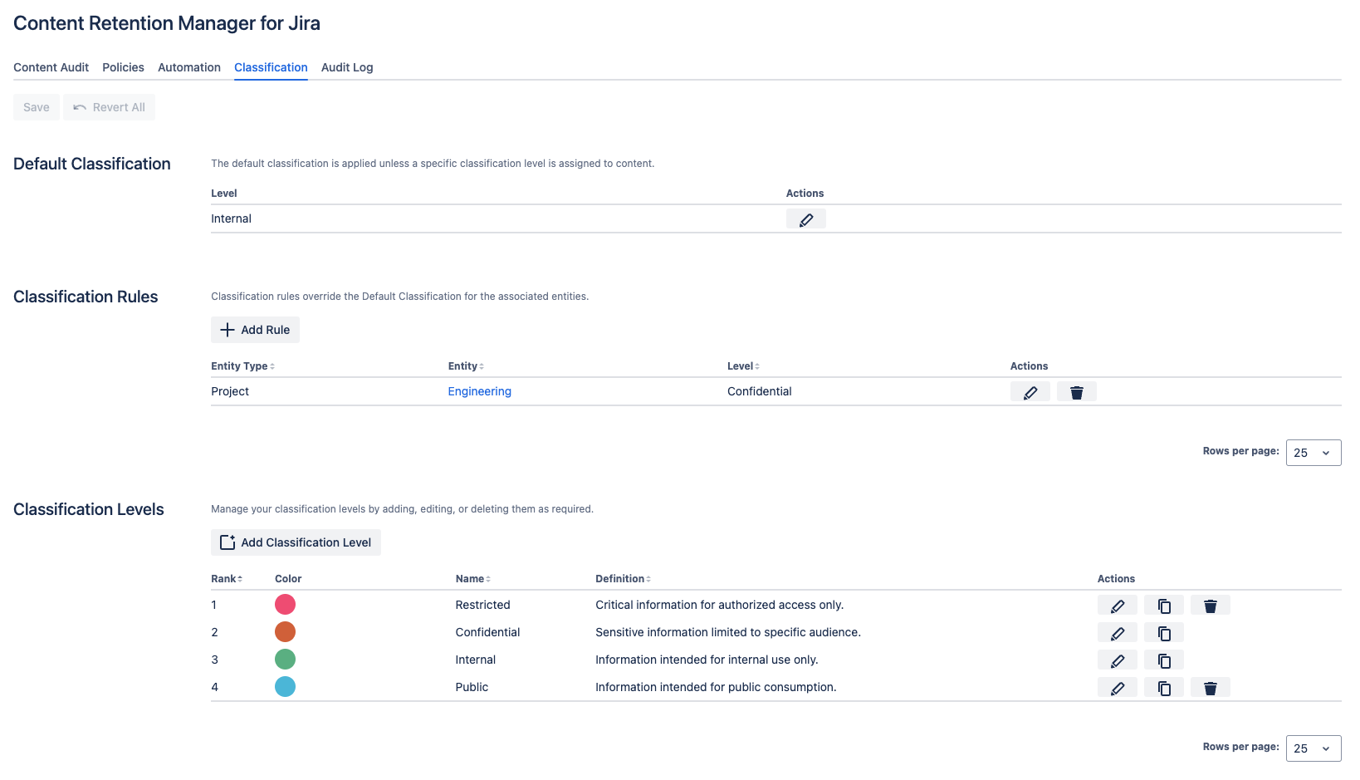Duplicate the Confidential classification level
The width and height of the screenshot is (1360, 780).
pos(1163,633)
